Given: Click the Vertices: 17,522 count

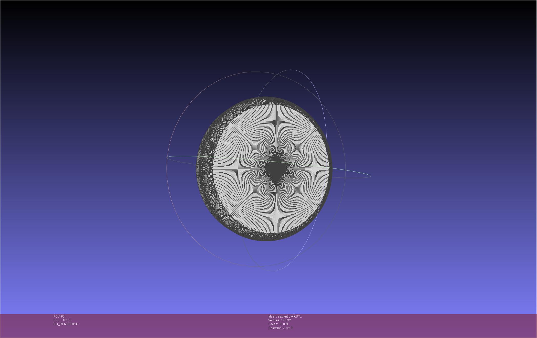Looking at the screenshot, I should [280, 320].
